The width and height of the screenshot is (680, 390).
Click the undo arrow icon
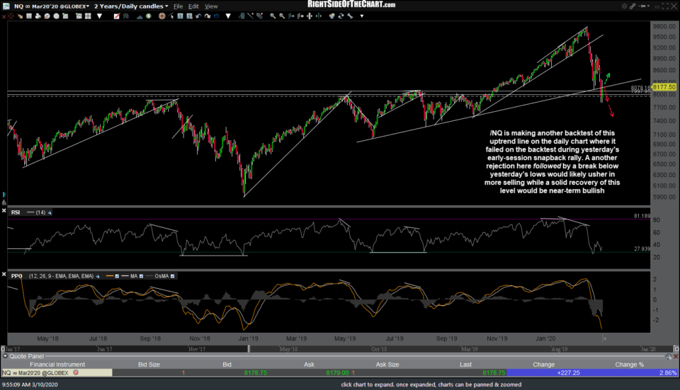coord(198,16)
